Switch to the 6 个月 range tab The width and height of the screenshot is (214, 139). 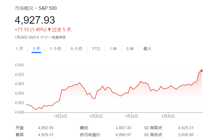(x=76, y=49)
